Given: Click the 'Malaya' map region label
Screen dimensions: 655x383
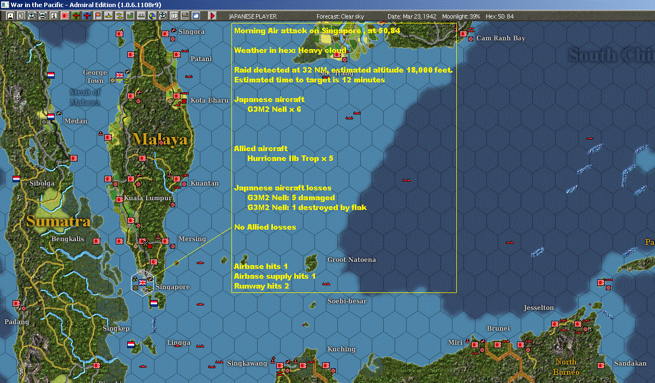Looking at the screenshot, I should 159,140.
